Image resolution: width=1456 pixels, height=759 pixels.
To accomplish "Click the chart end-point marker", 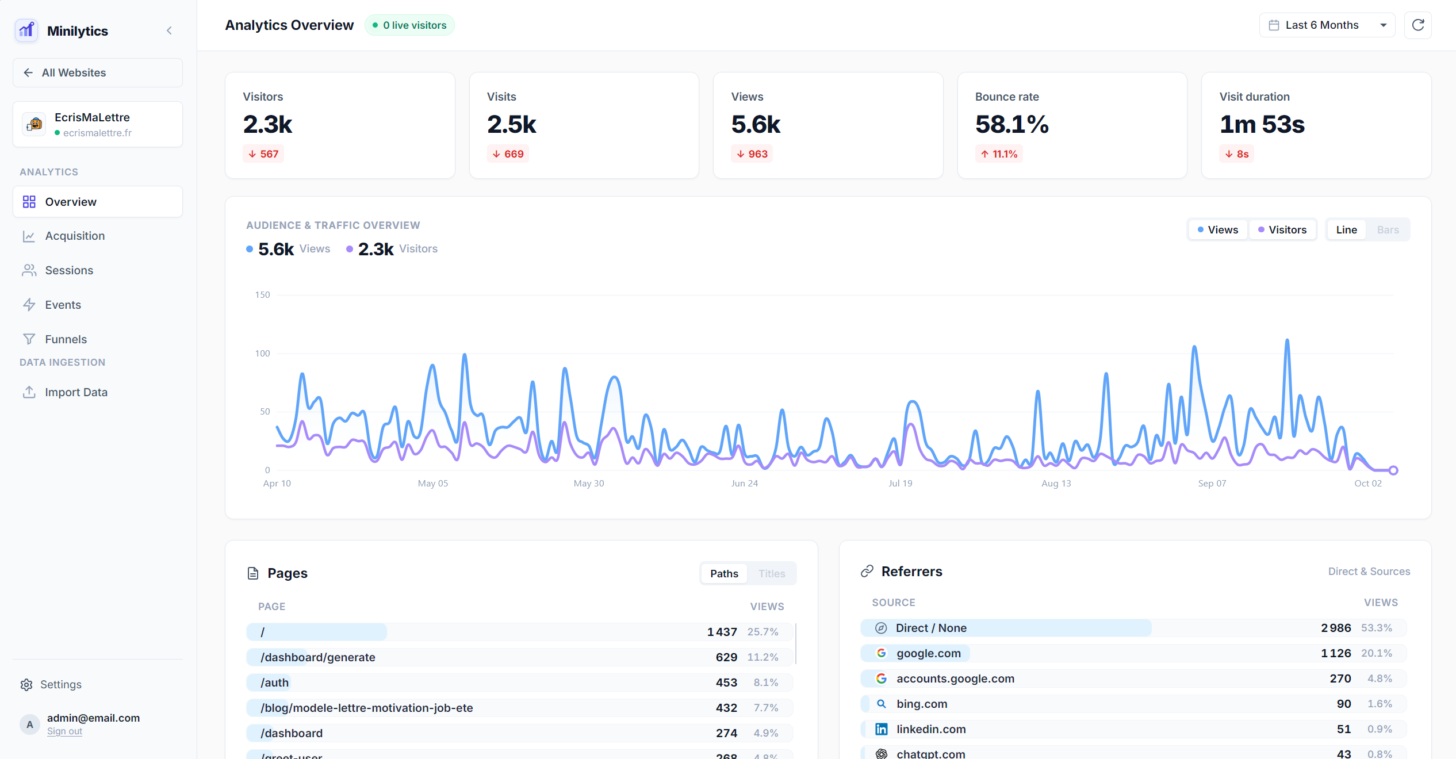I will [1393, 470].
